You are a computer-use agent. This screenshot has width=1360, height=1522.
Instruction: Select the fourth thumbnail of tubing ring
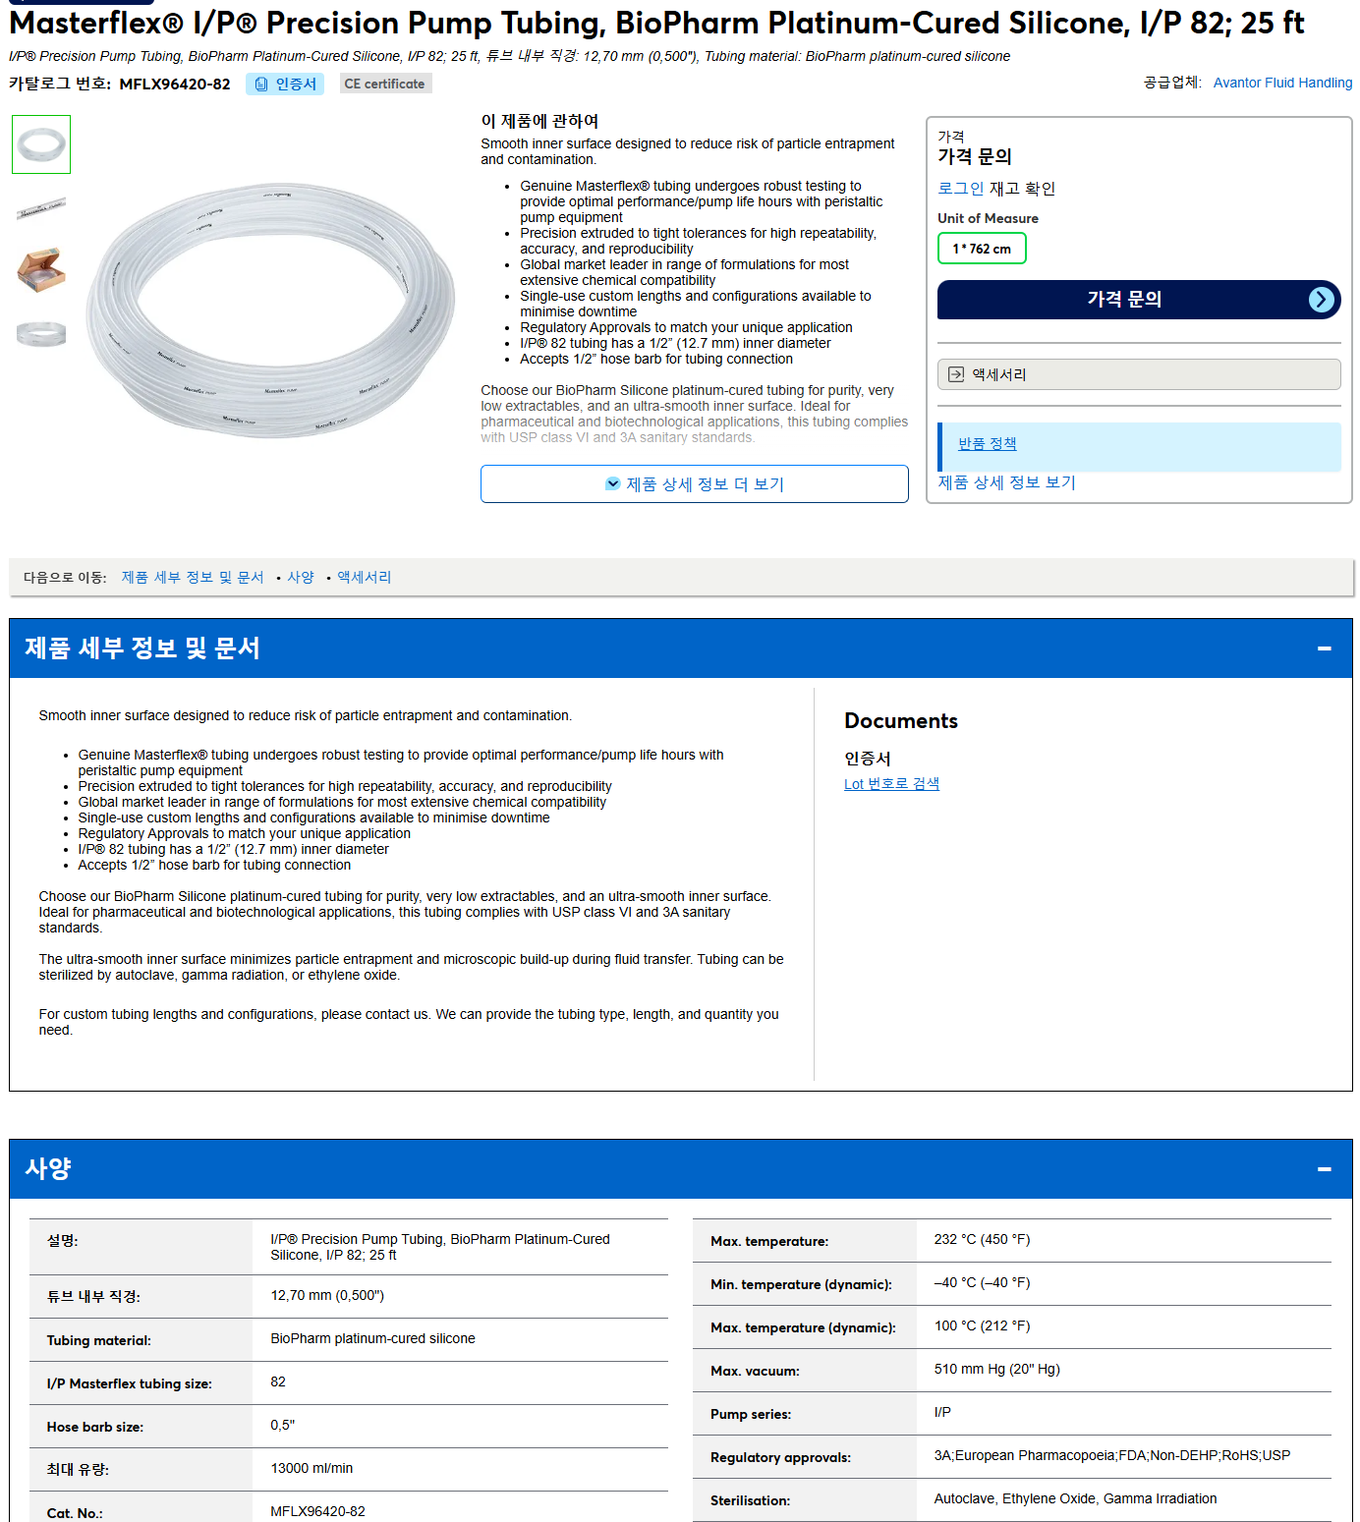click(x=41, y=333)
